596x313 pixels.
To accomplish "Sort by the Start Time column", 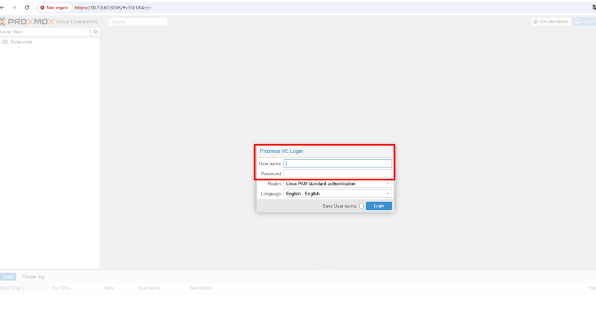I will pyautogui.click(x=24, y=288).
